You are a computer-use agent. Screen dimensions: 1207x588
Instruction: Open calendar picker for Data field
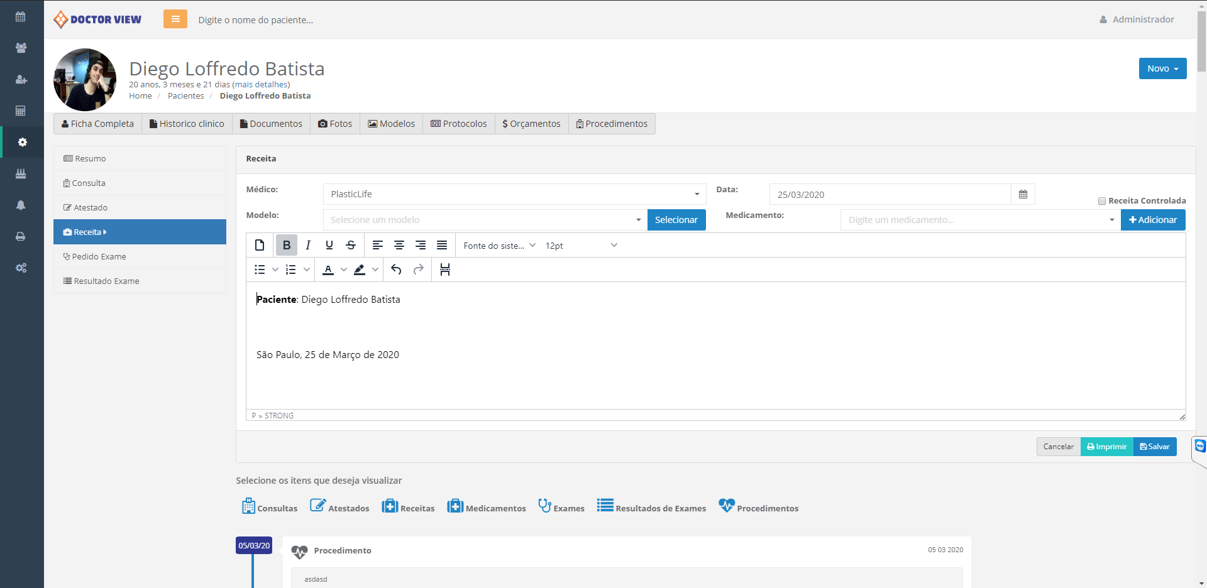click(1023, 195)
